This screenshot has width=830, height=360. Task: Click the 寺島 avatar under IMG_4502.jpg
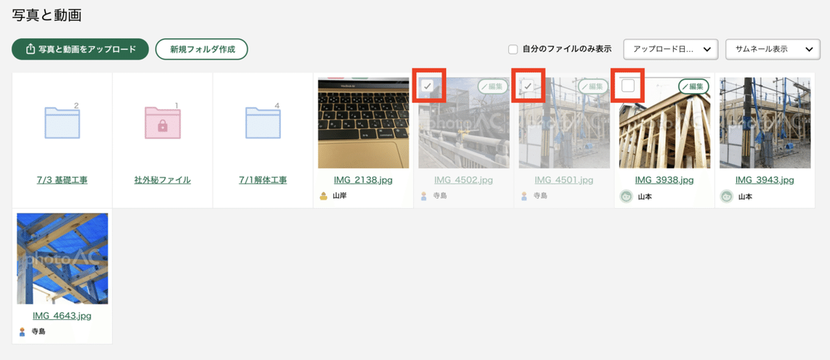coord(424,196)
